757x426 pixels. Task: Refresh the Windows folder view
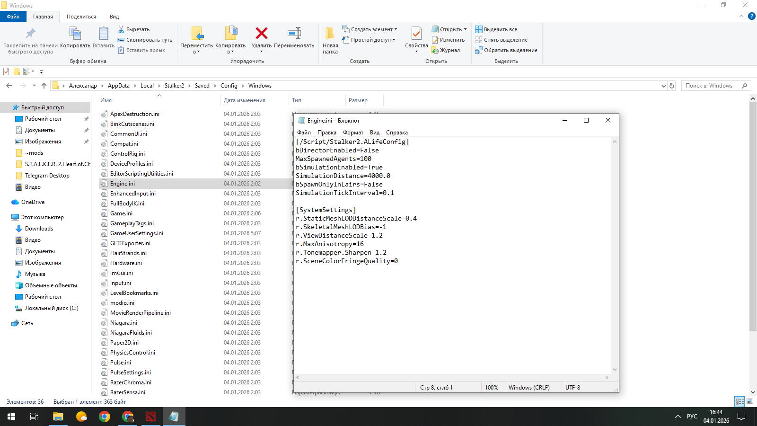point(672,86)
